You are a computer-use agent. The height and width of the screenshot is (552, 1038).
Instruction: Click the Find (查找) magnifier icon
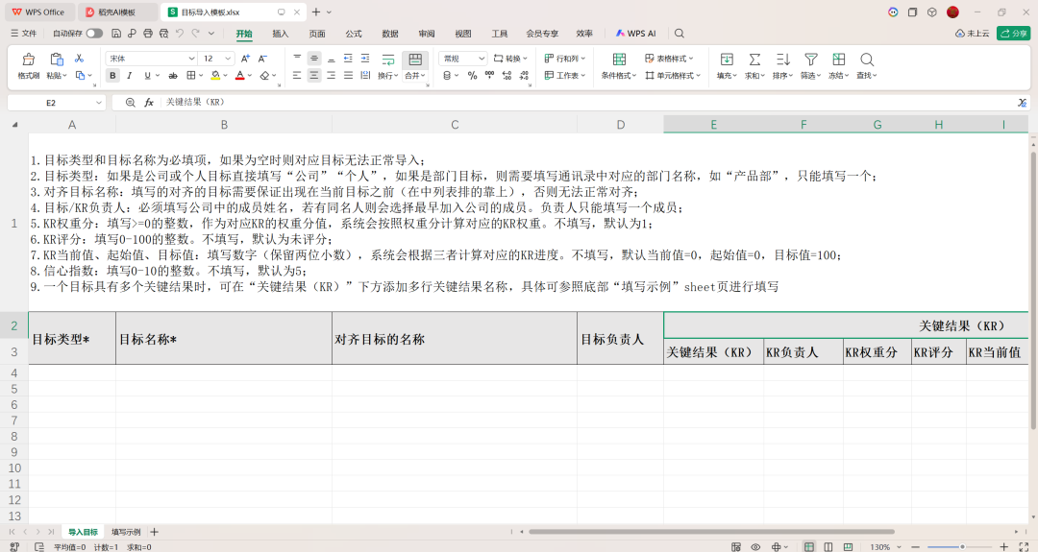(867, 60)
